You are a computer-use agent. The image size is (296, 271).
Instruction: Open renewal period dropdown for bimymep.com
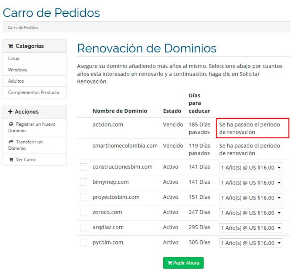tap(251, 183)
